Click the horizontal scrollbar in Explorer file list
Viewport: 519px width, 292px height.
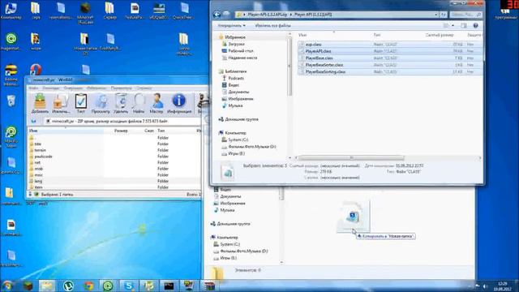point(351,158)
